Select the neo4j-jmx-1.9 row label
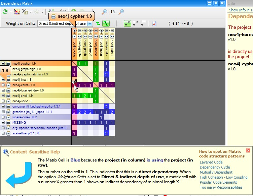 pos(22,79)
